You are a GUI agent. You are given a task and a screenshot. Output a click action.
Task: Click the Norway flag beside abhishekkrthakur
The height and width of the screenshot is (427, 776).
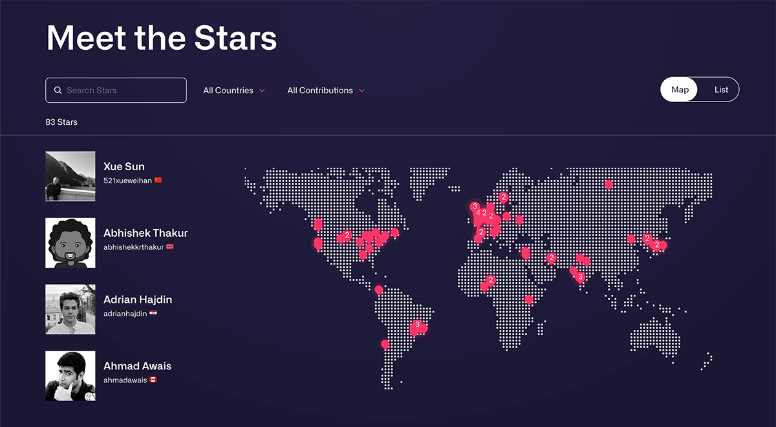170,247
